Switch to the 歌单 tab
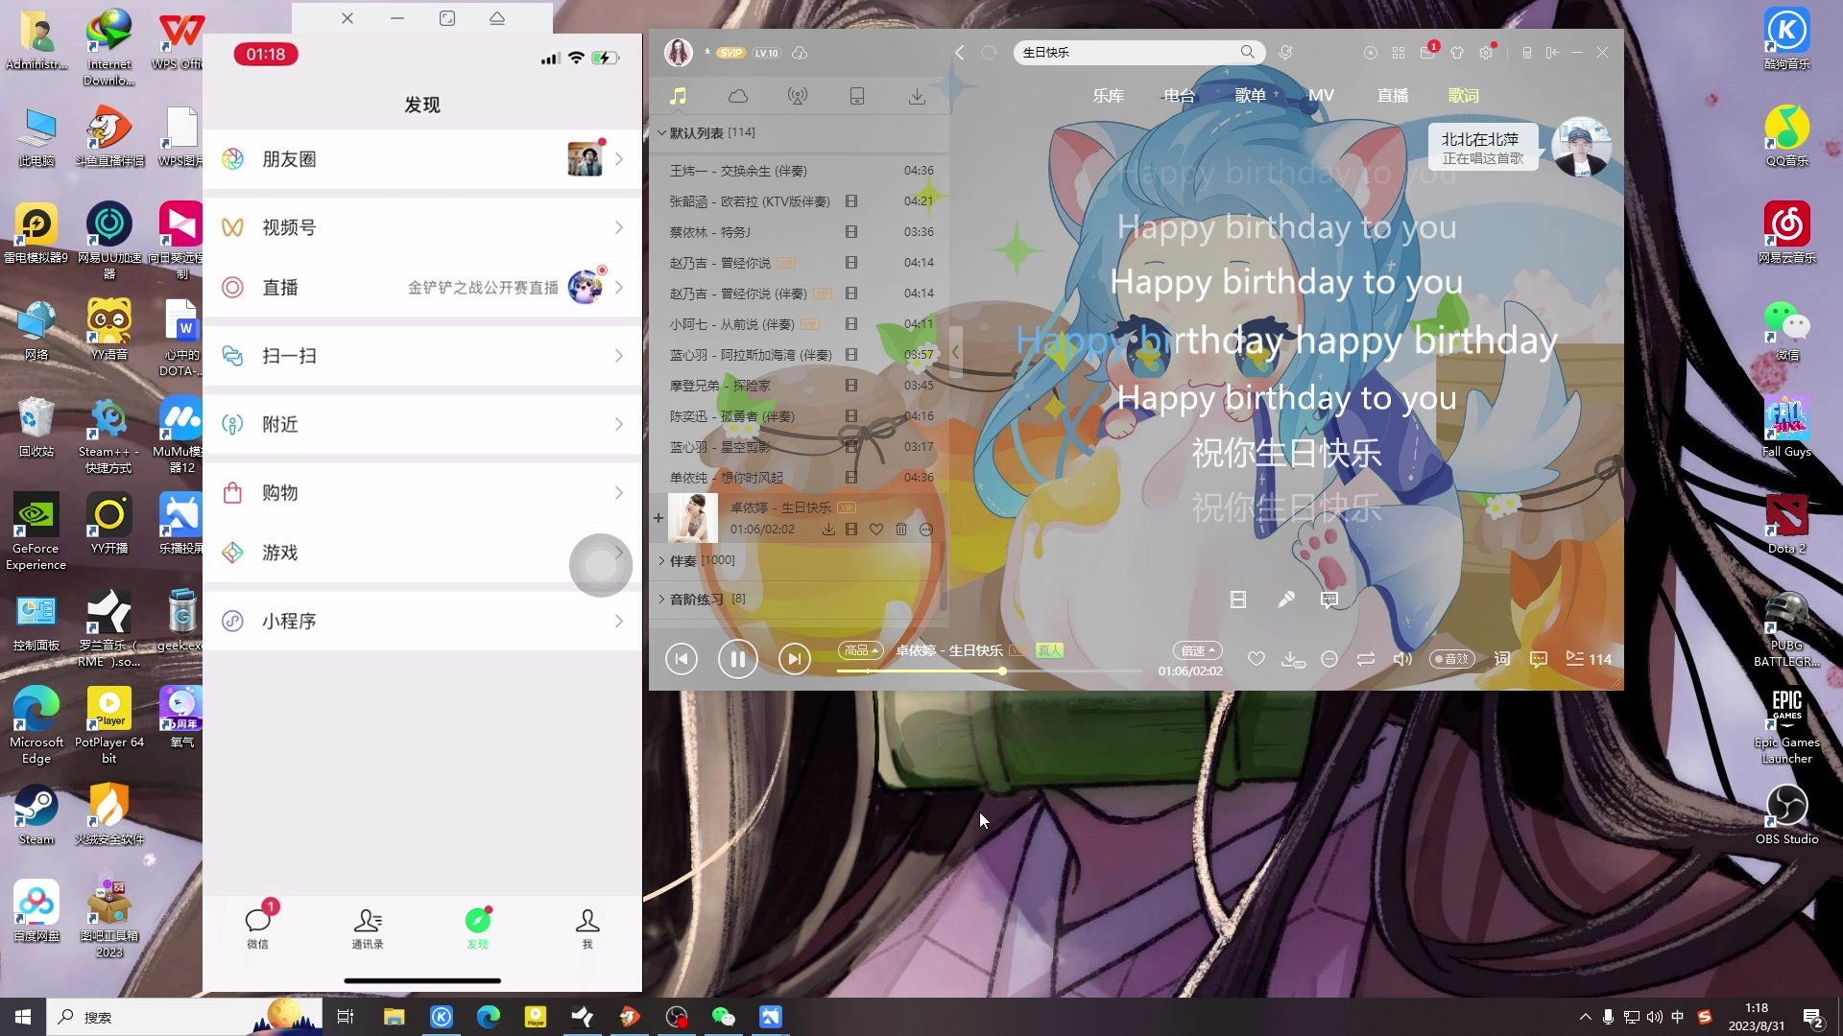 tap(1250, 96)
